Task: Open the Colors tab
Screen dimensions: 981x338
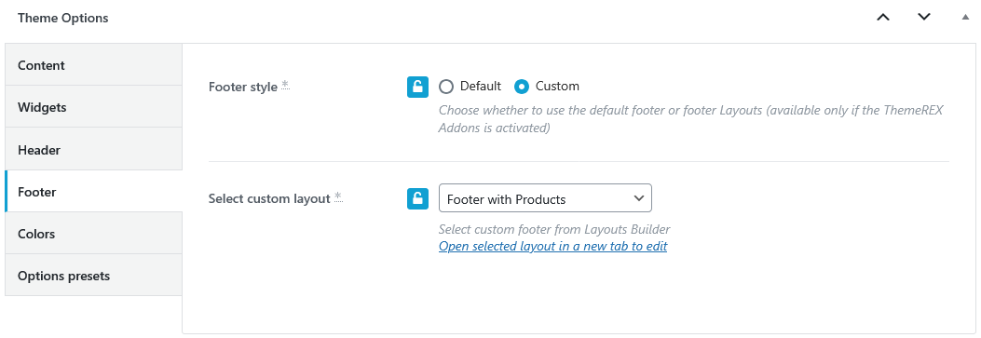Action: [94, 233]
